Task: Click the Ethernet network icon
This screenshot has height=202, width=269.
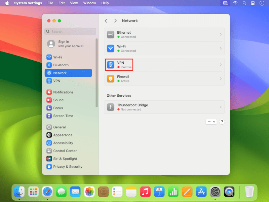Action: [111, 35]
